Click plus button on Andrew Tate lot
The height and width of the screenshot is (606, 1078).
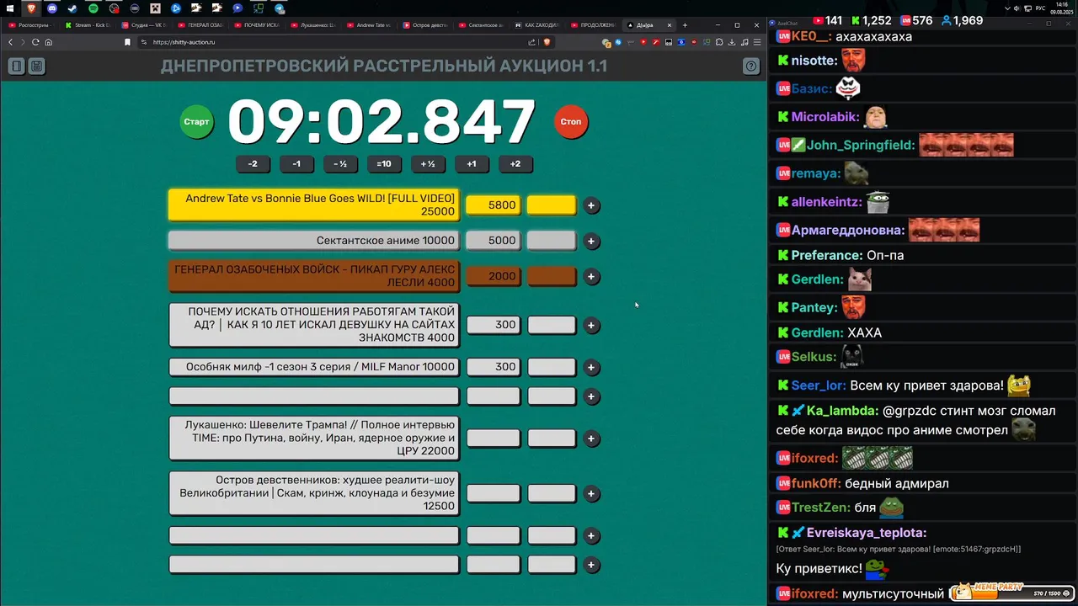pyautogui.click(x=591, y=205)
